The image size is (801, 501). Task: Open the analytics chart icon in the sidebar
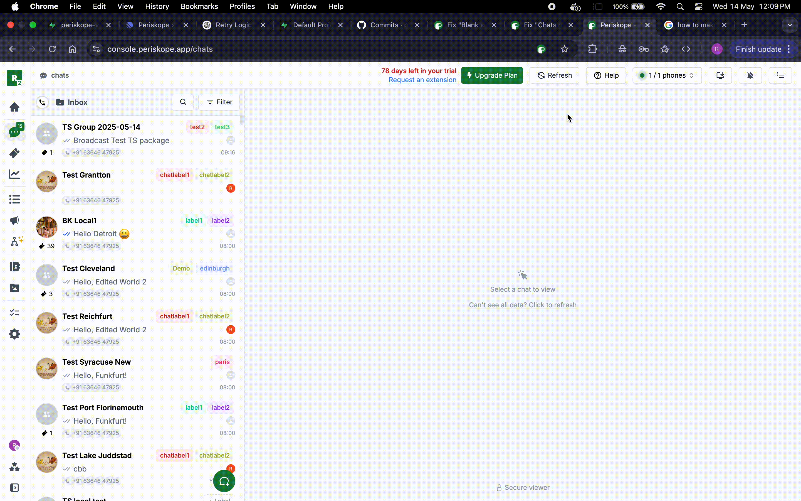pyautogui.click(x=14, y=174)
